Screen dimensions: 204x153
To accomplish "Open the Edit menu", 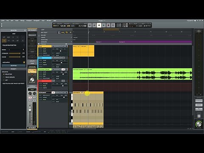I will tap(12, 20).
